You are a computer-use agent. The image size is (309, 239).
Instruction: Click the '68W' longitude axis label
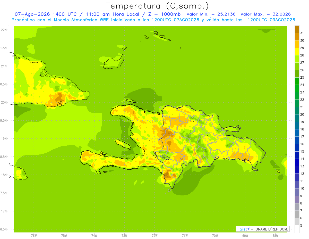pyautogui.click(x=275, y=236)
